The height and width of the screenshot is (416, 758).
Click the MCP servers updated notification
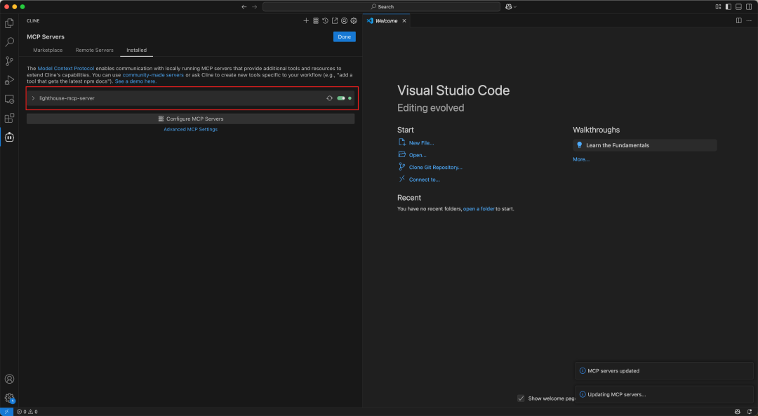(664, 371)
